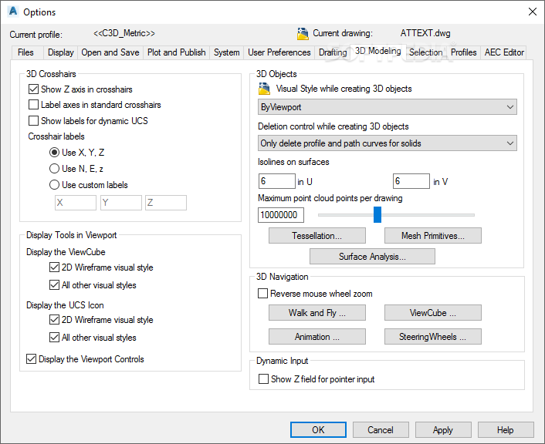
Task: Click the isolines in U input field
Action: point(276,181)
